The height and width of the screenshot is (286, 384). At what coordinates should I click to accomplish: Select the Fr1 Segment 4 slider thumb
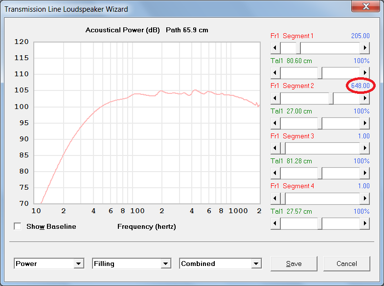pyautogui.click(x=283, y=198)
